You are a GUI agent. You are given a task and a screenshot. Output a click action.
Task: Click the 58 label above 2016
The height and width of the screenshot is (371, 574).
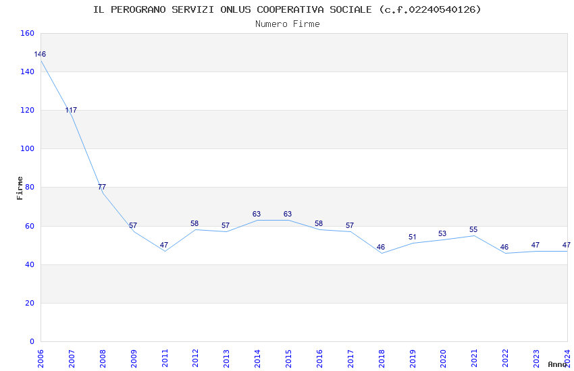pos(319,223)
